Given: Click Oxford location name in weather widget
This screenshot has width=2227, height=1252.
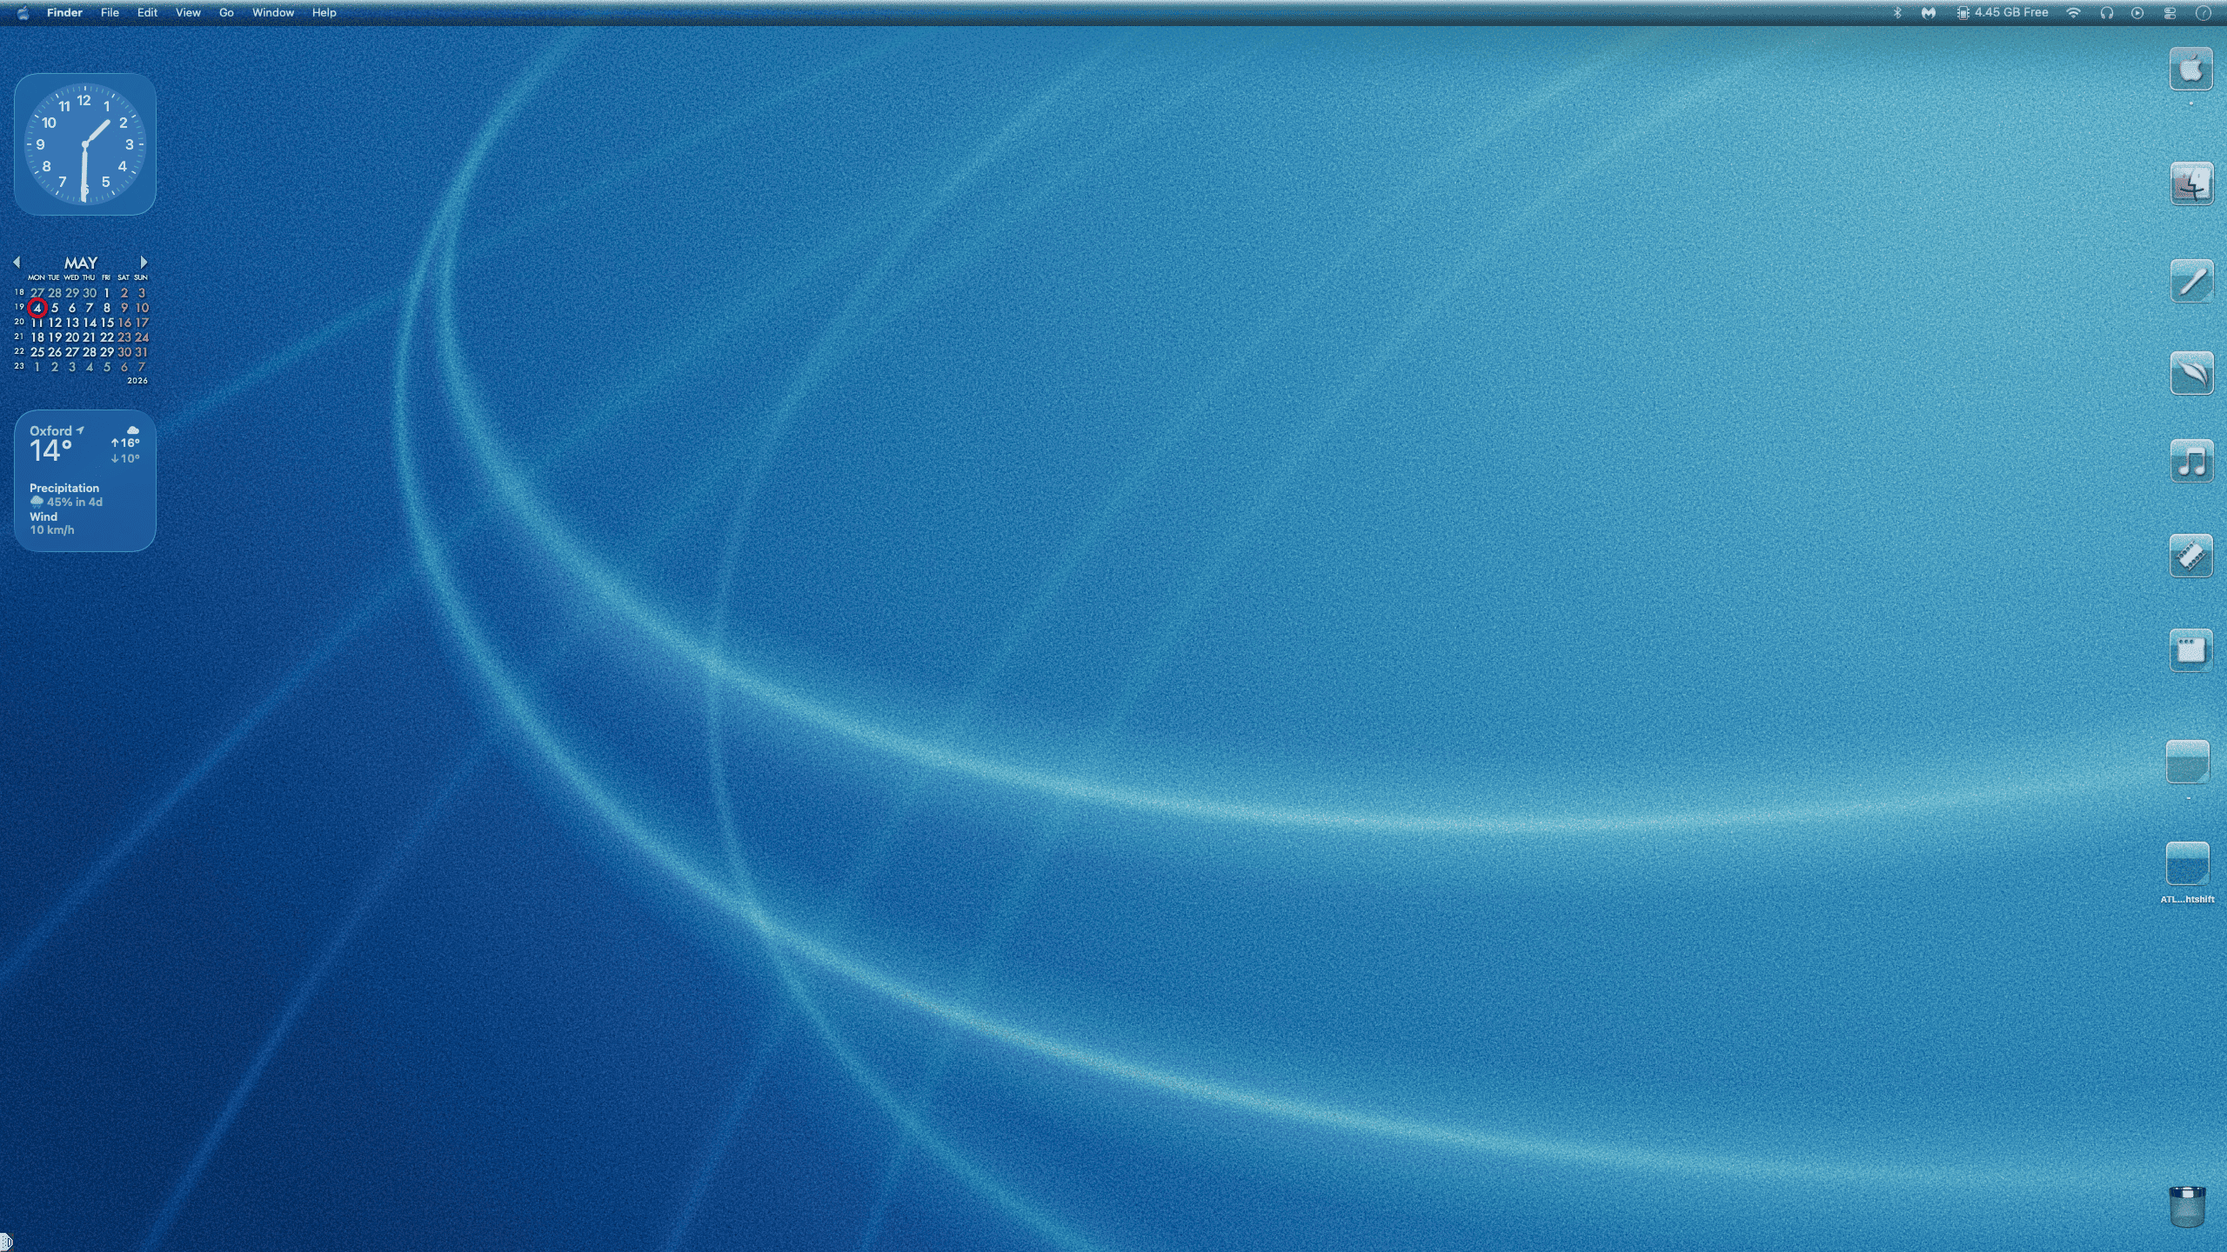Looking at the screenshot, I should tap(50, 431).
